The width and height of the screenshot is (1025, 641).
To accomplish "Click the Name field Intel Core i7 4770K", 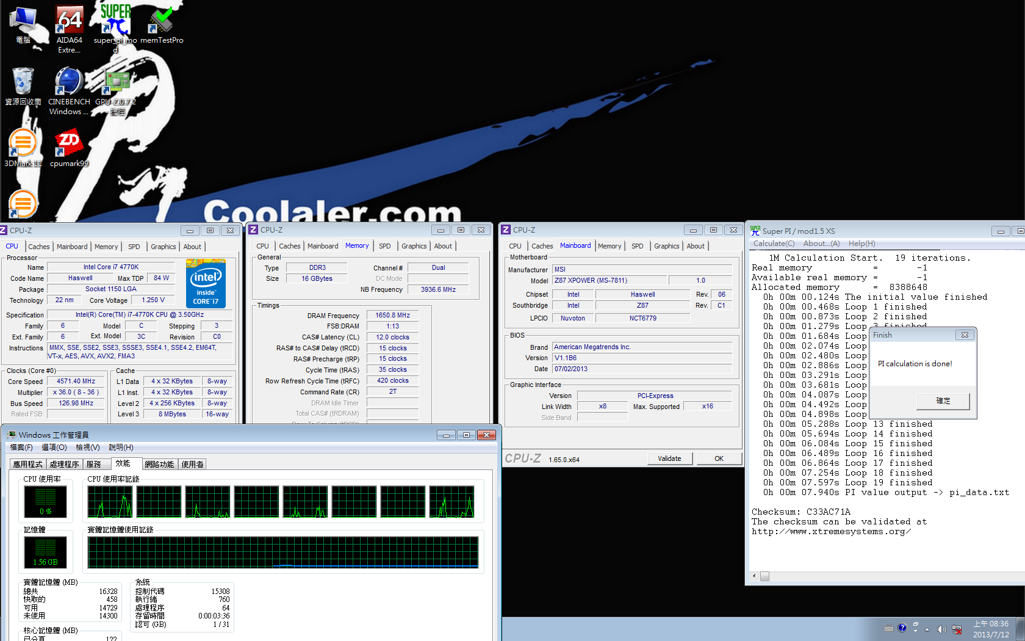I will tap(111, 267).
